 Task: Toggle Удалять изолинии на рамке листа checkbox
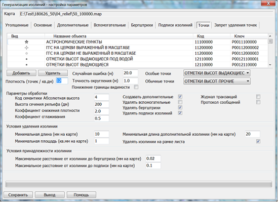(258, 141)
